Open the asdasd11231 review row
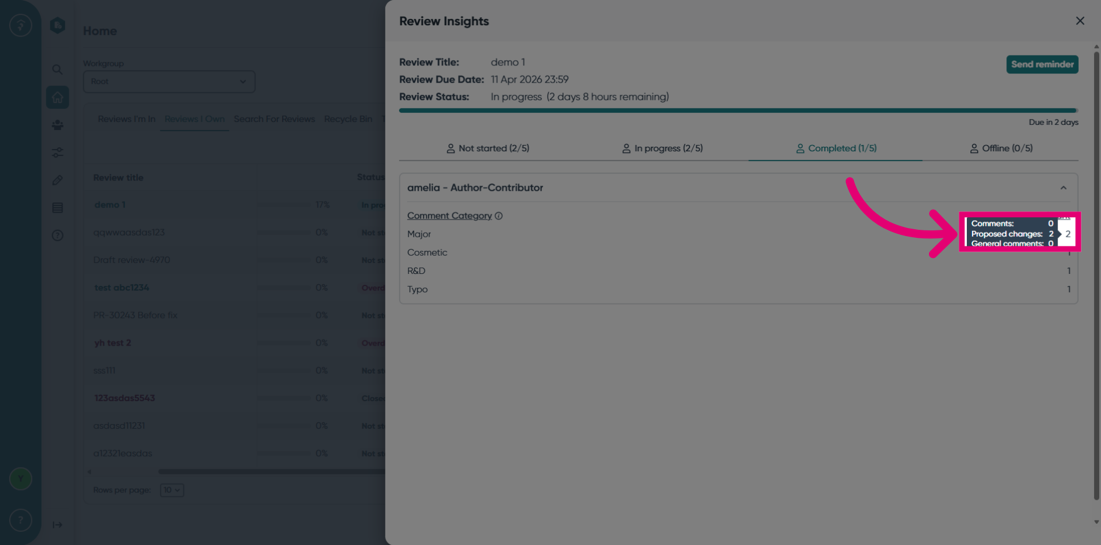 (119, 426)
